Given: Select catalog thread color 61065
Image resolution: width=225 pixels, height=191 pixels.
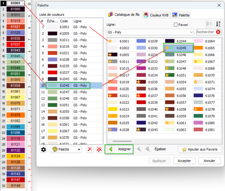Looking at the screenshot, I should click(207, 48).
